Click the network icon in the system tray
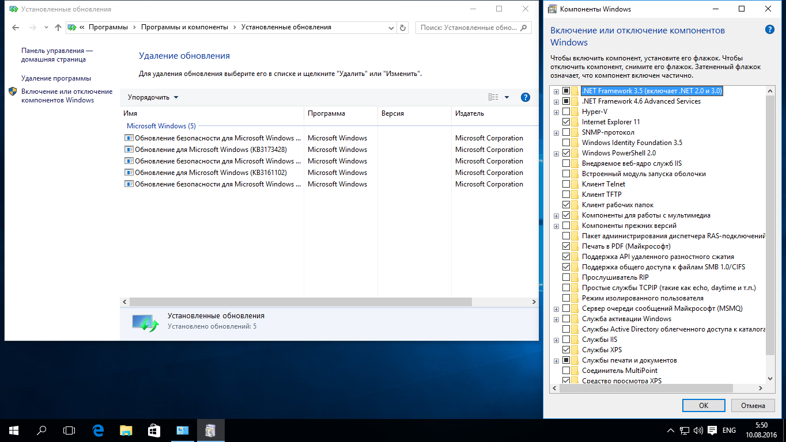This screenshot has height=442, width=786. [x=684, y=430]
